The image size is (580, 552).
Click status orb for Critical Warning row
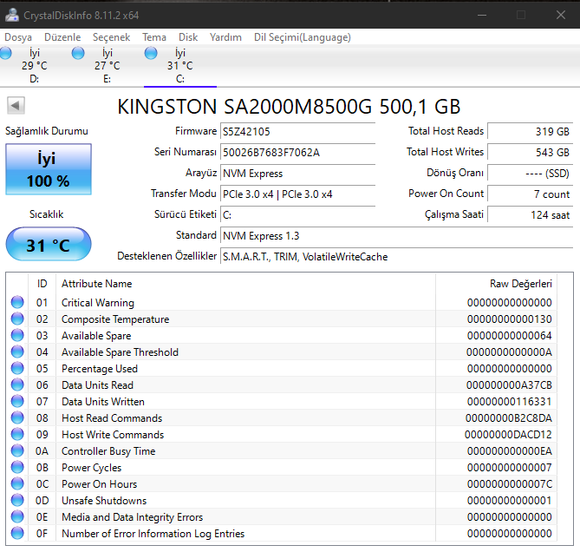[17, 303]
